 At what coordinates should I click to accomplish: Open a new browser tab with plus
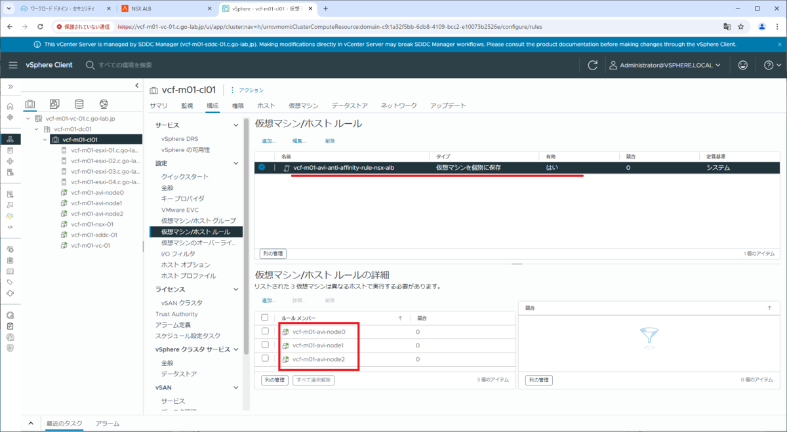[325, 9]
